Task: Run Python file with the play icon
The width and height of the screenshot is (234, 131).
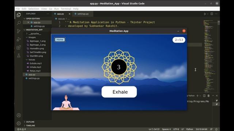Action: click(205, 14)
